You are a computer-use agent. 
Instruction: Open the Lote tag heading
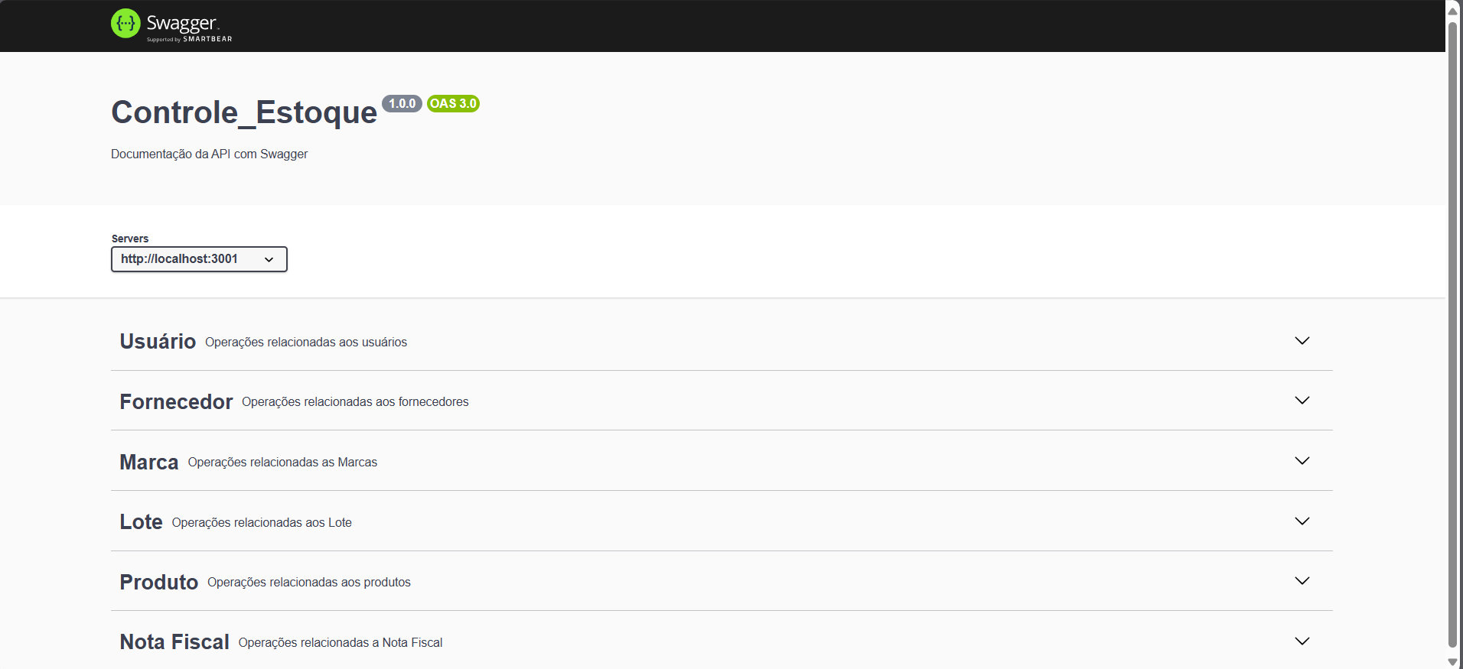141,521
